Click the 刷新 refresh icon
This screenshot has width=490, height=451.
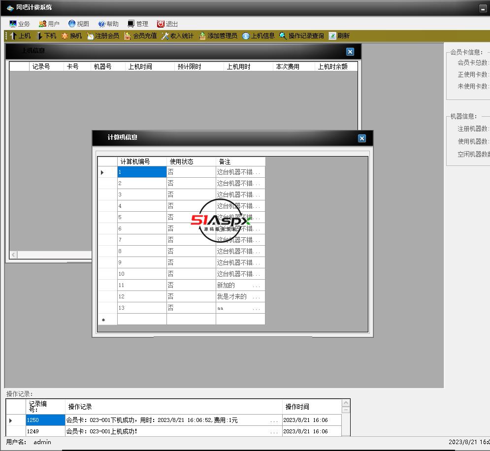tap(333, 36)
